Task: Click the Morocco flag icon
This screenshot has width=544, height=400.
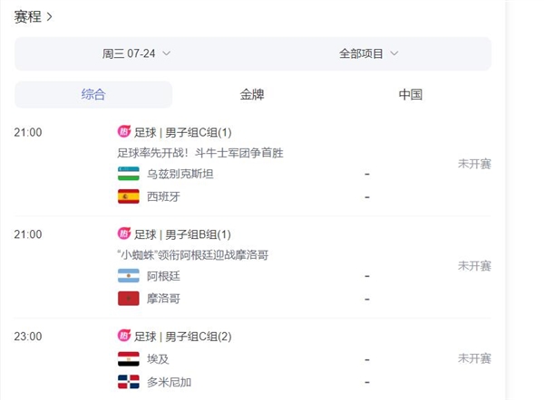Action: coord(128,298)
